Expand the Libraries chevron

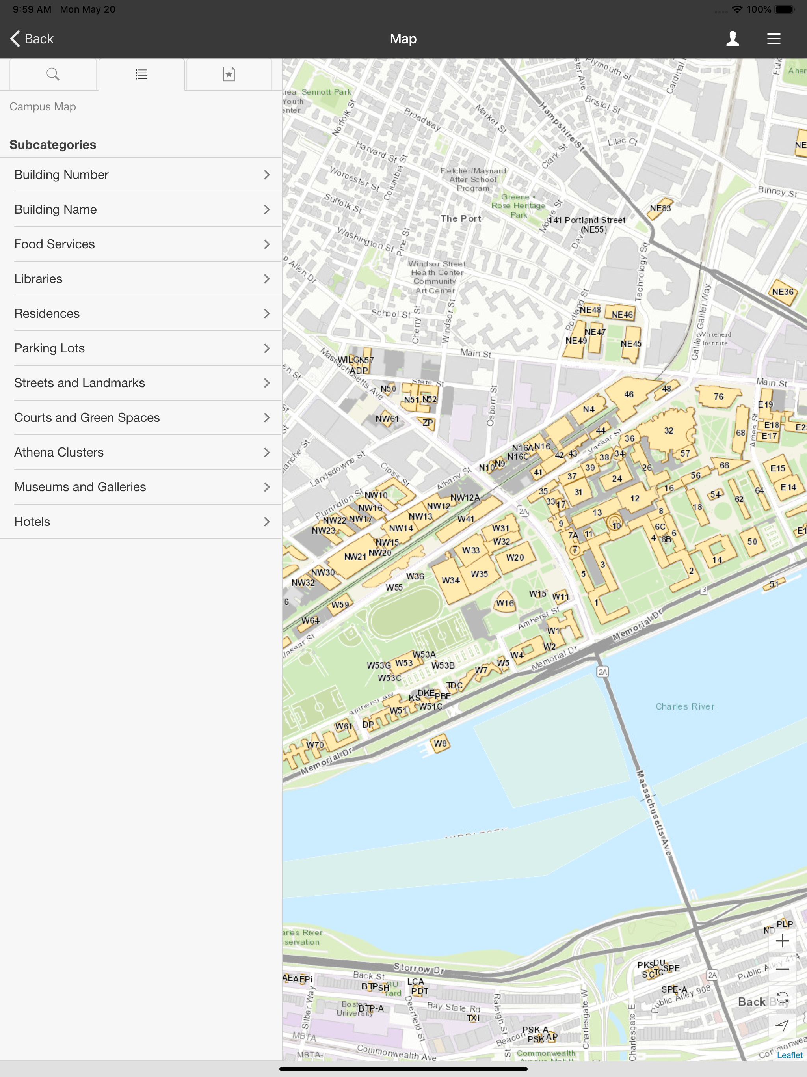pyautogui.click(x=266, y=279)
